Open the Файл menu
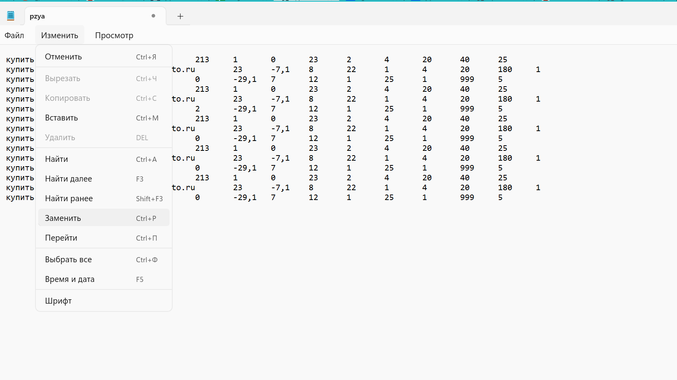Image resolution: width=677 pixels, height=380 pixels. 14,35
